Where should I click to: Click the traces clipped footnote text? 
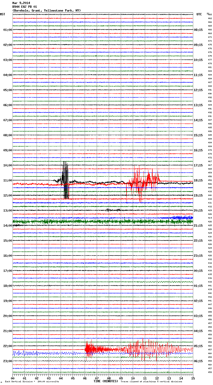coord(151,381)
